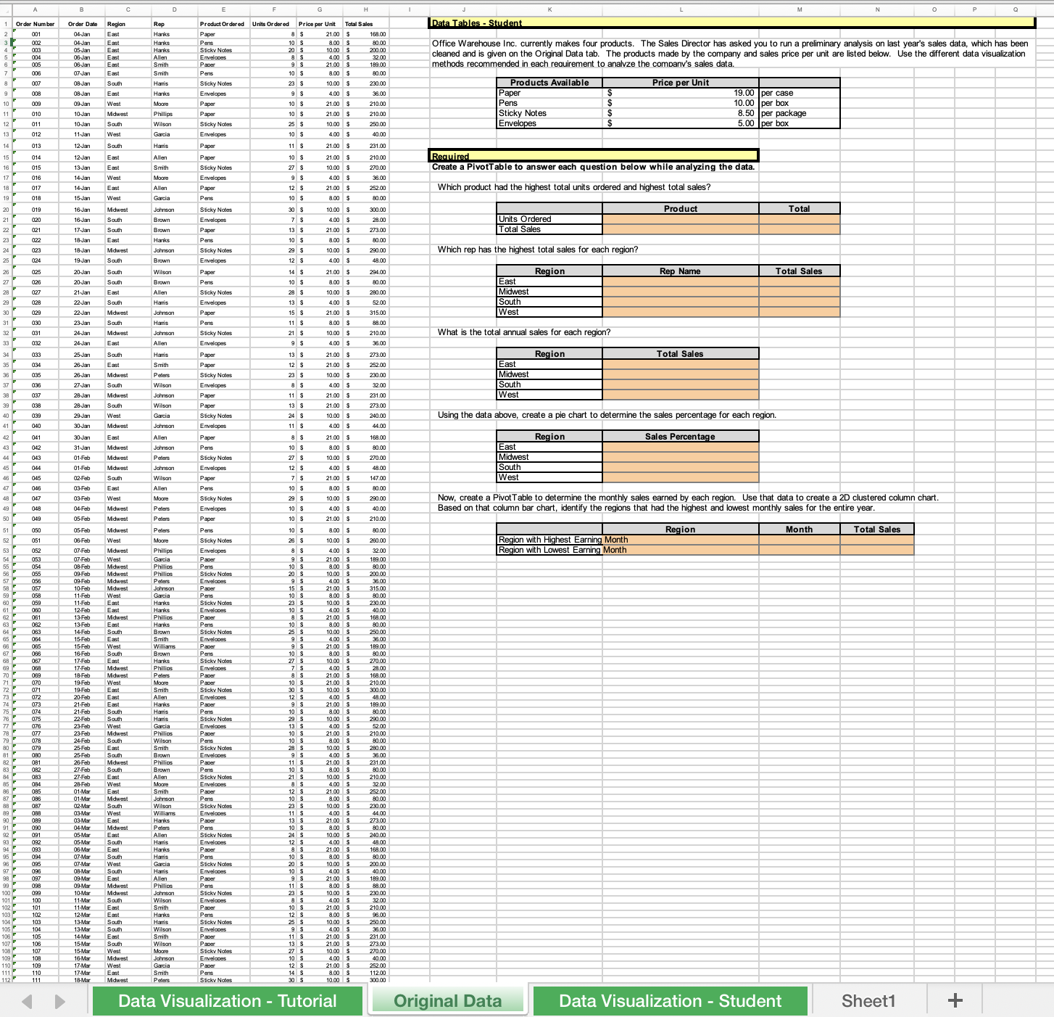Select the Sheet1 tab

868,1001
